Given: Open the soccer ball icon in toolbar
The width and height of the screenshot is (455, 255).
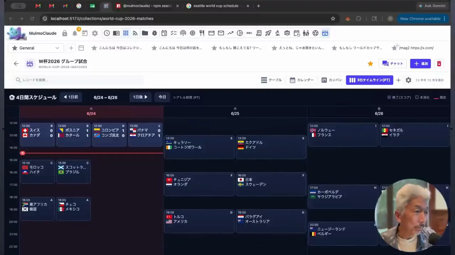Looking at the screenshot, I should tap(315, 33).
